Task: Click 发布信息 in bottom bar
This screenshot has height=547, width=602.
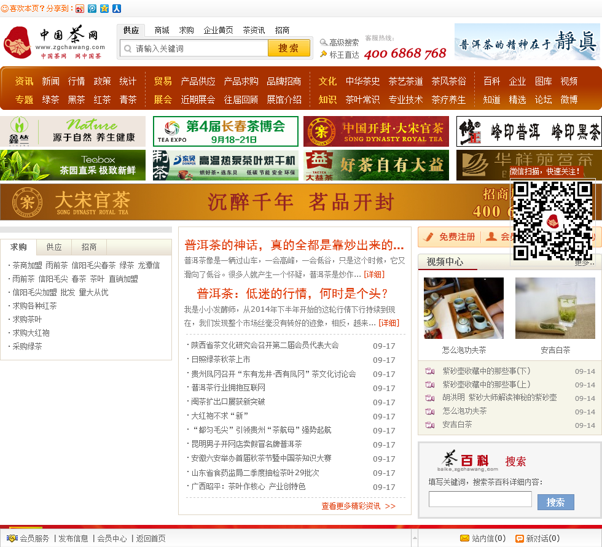Action: click(73, 538)
